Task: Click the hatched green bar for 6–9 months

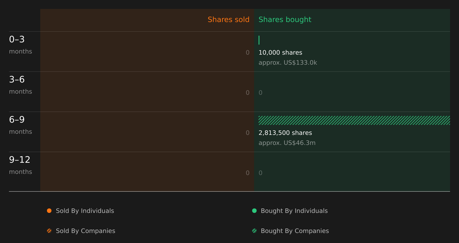Action: [x=354, y=120]
